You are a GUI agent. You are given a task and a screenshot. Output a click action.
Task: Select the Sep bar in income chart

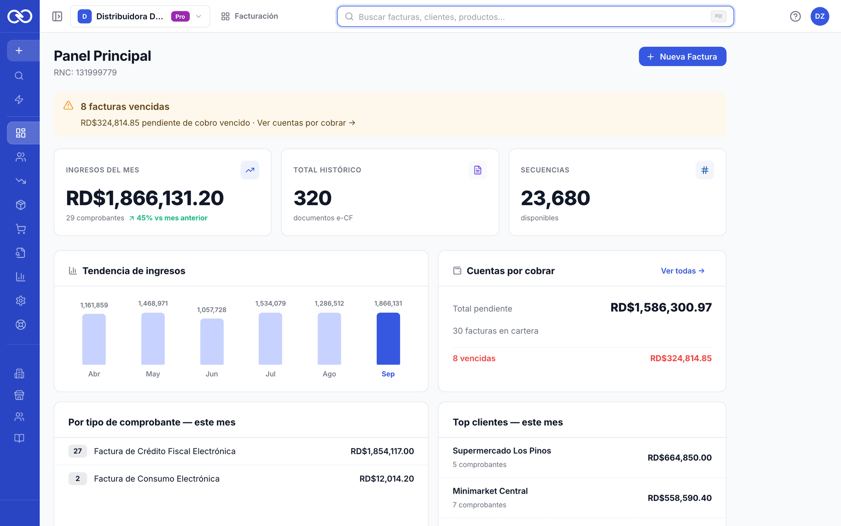click(388, 338)
